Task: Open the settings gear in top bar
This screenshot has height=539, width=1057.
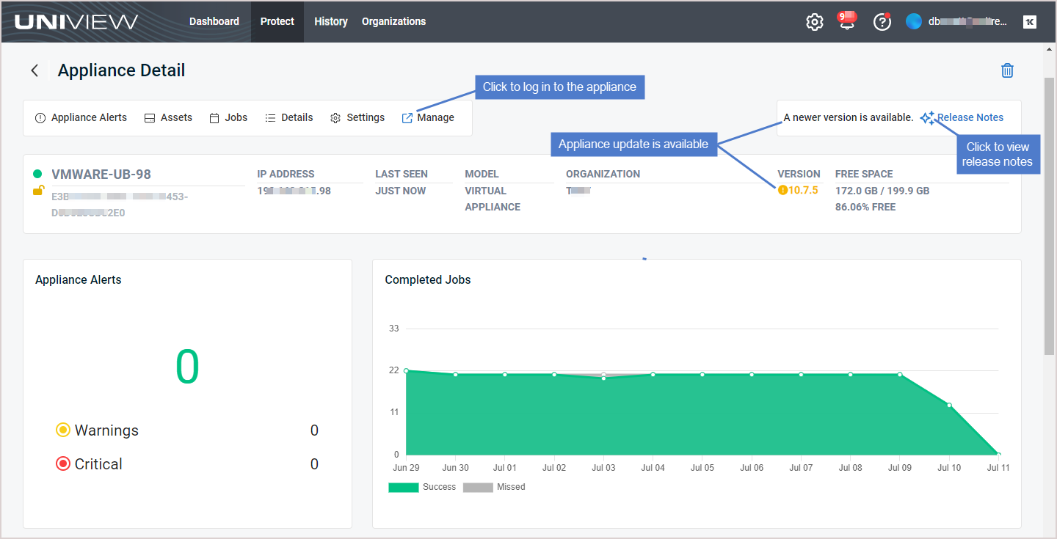Action: coord(815,22)
